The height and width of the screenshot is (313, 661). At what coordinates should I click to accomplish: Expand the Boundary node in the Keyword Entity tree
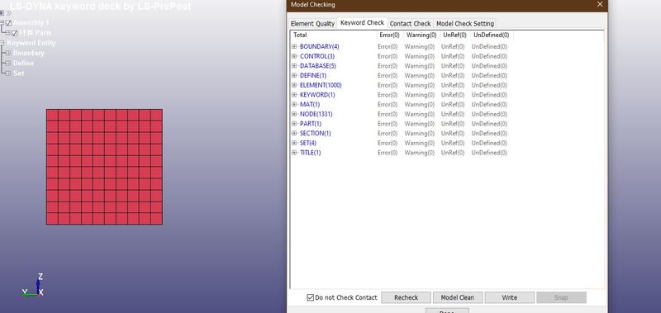[x=7, y=53]
